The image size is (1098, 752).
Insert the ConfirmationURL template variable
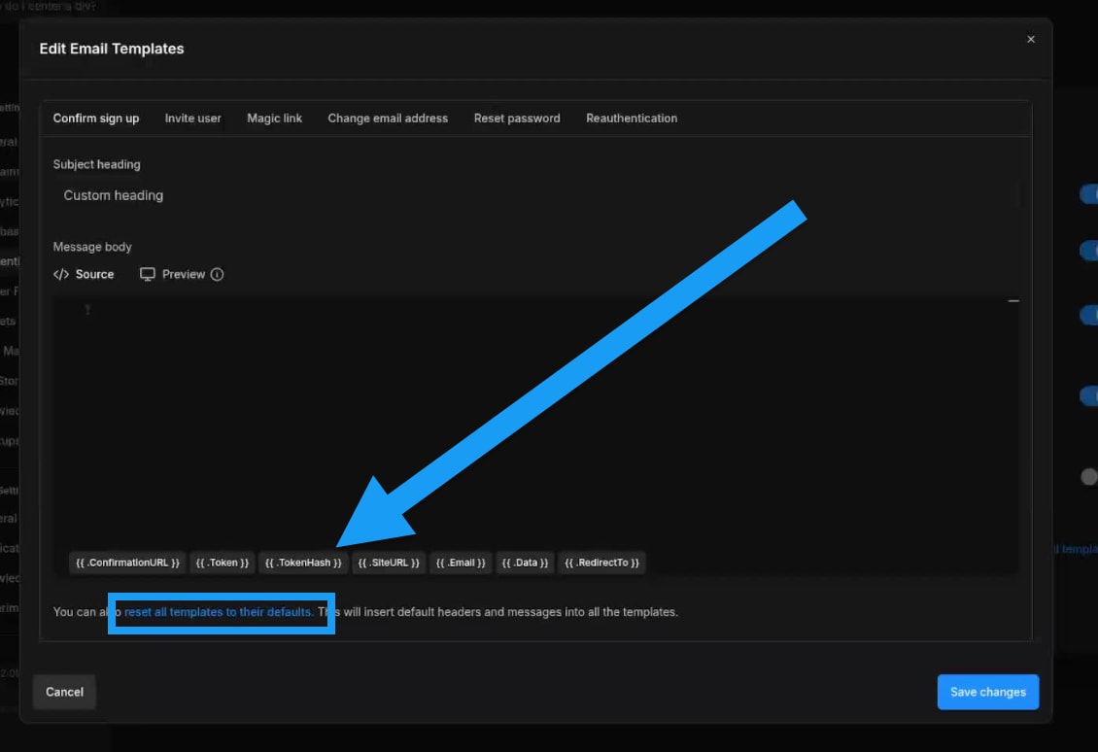(127, 563)
